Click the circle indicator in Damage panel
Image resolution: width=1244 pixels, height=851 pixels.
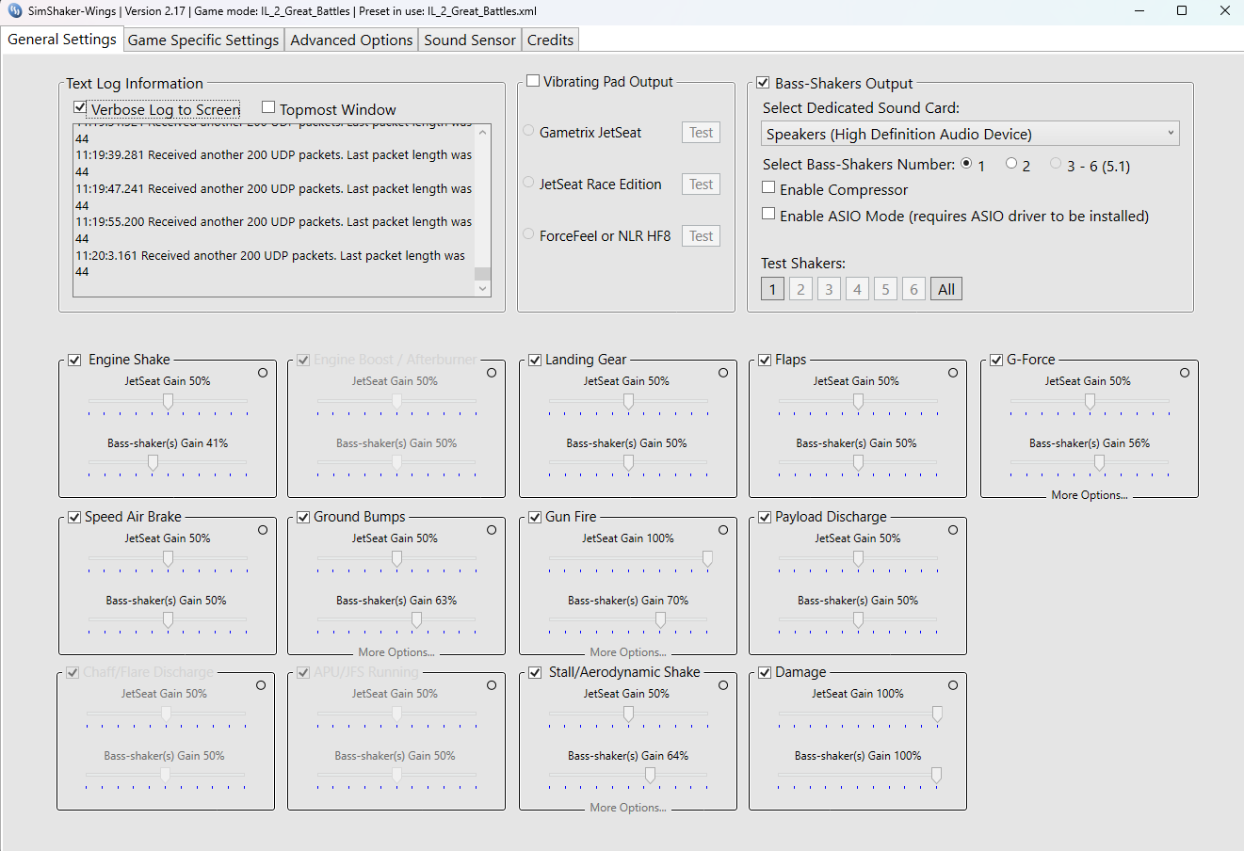click(953, 685)
